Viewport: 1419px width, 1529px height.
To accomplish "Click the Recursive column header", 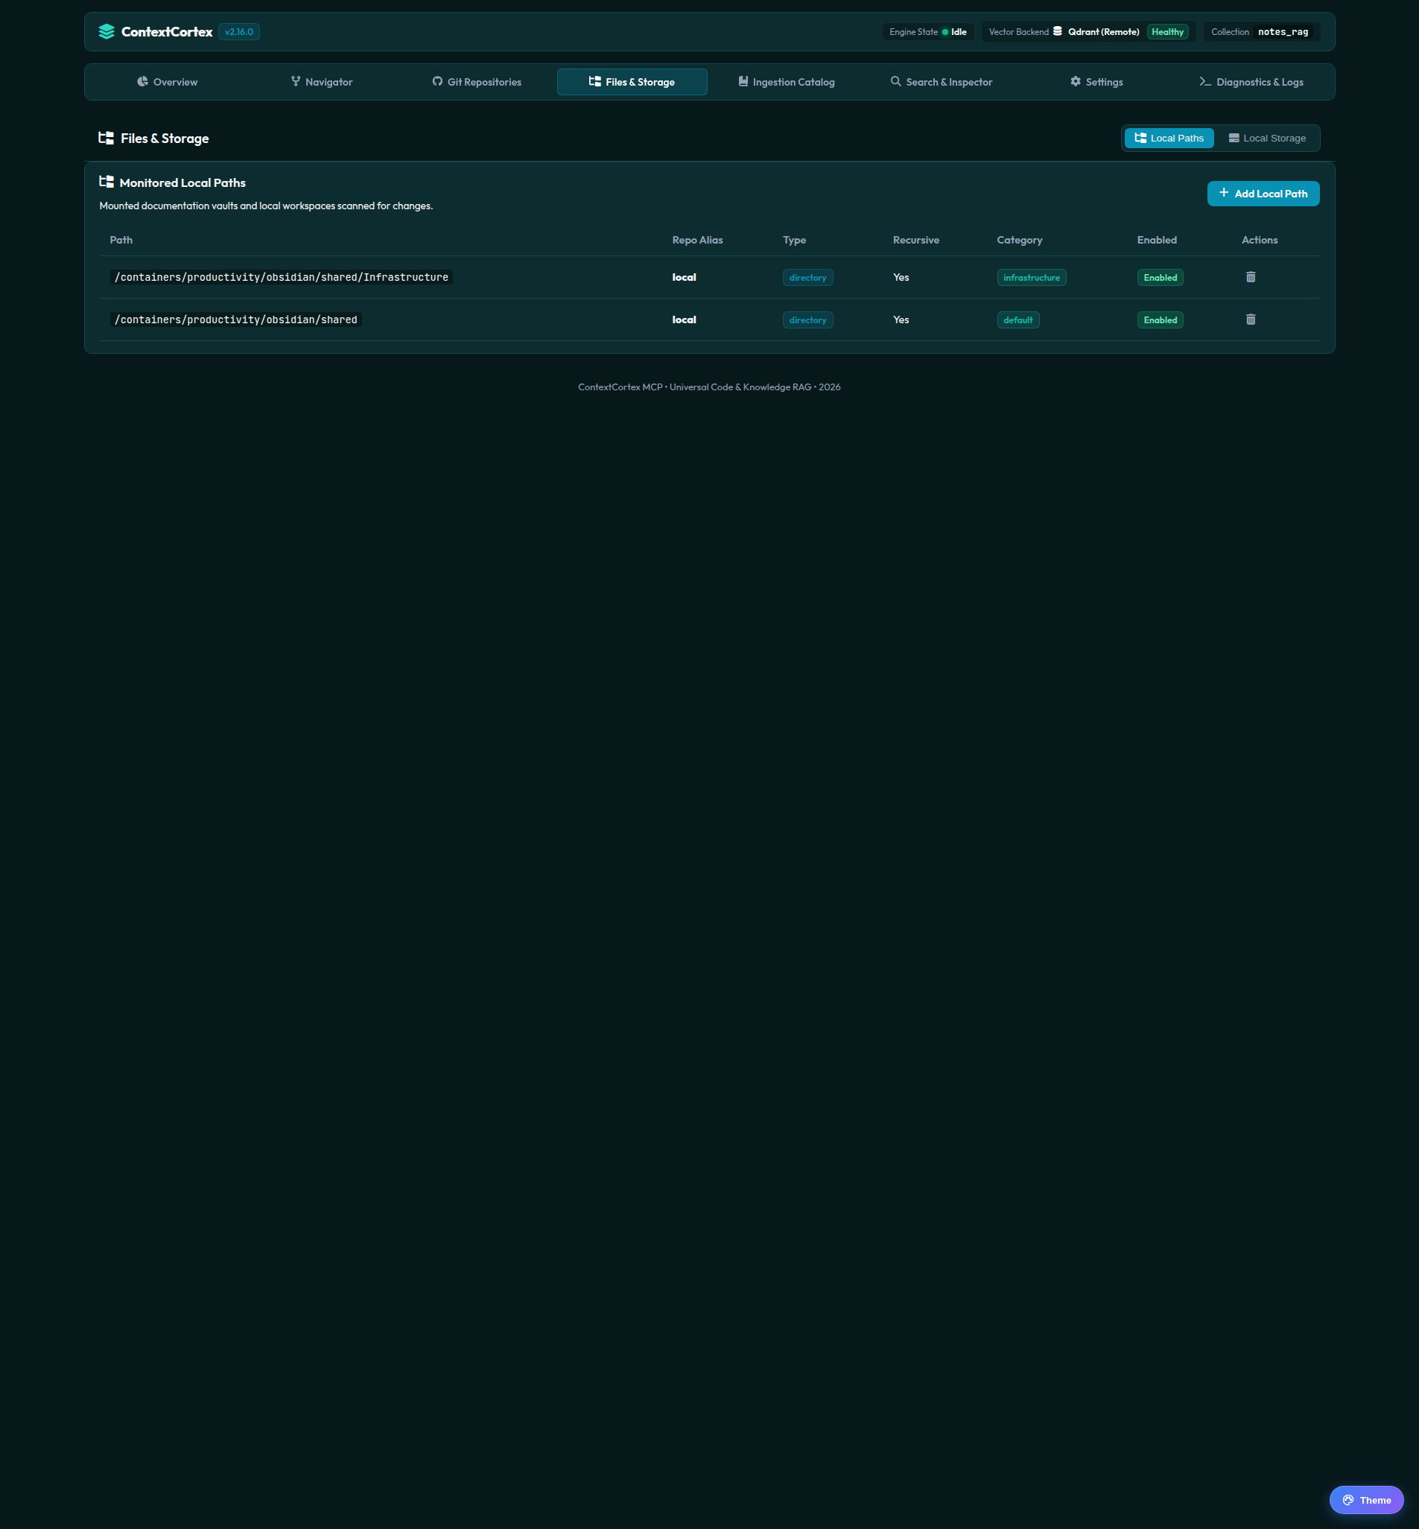I will coord(916,241).
